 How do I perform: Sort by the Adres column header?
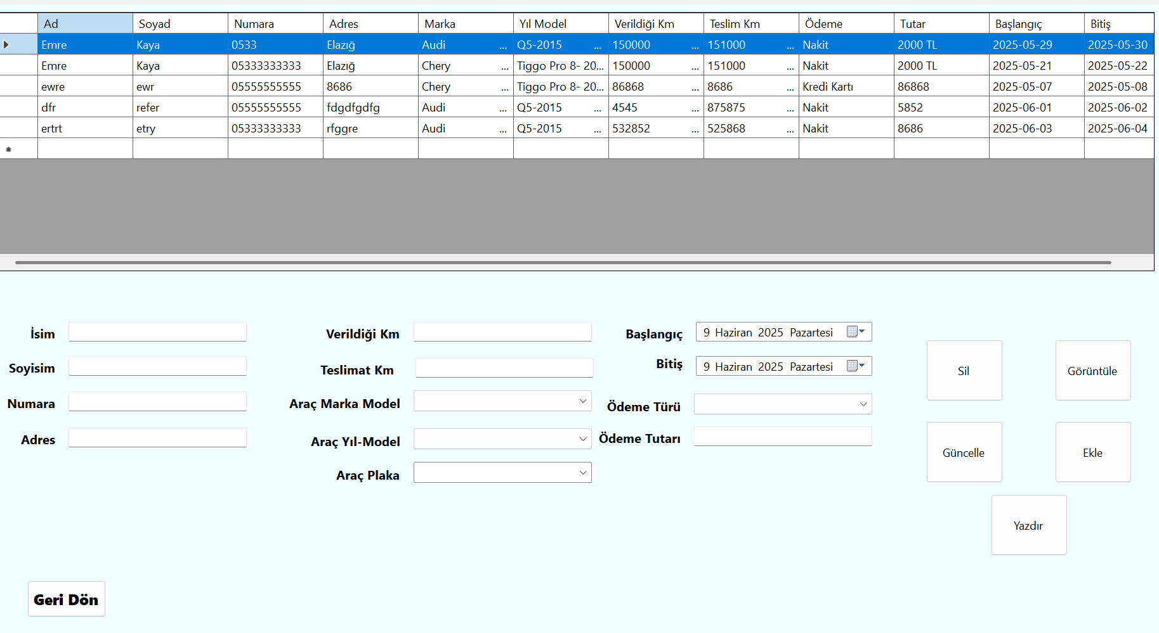click(x=371, y=23)
